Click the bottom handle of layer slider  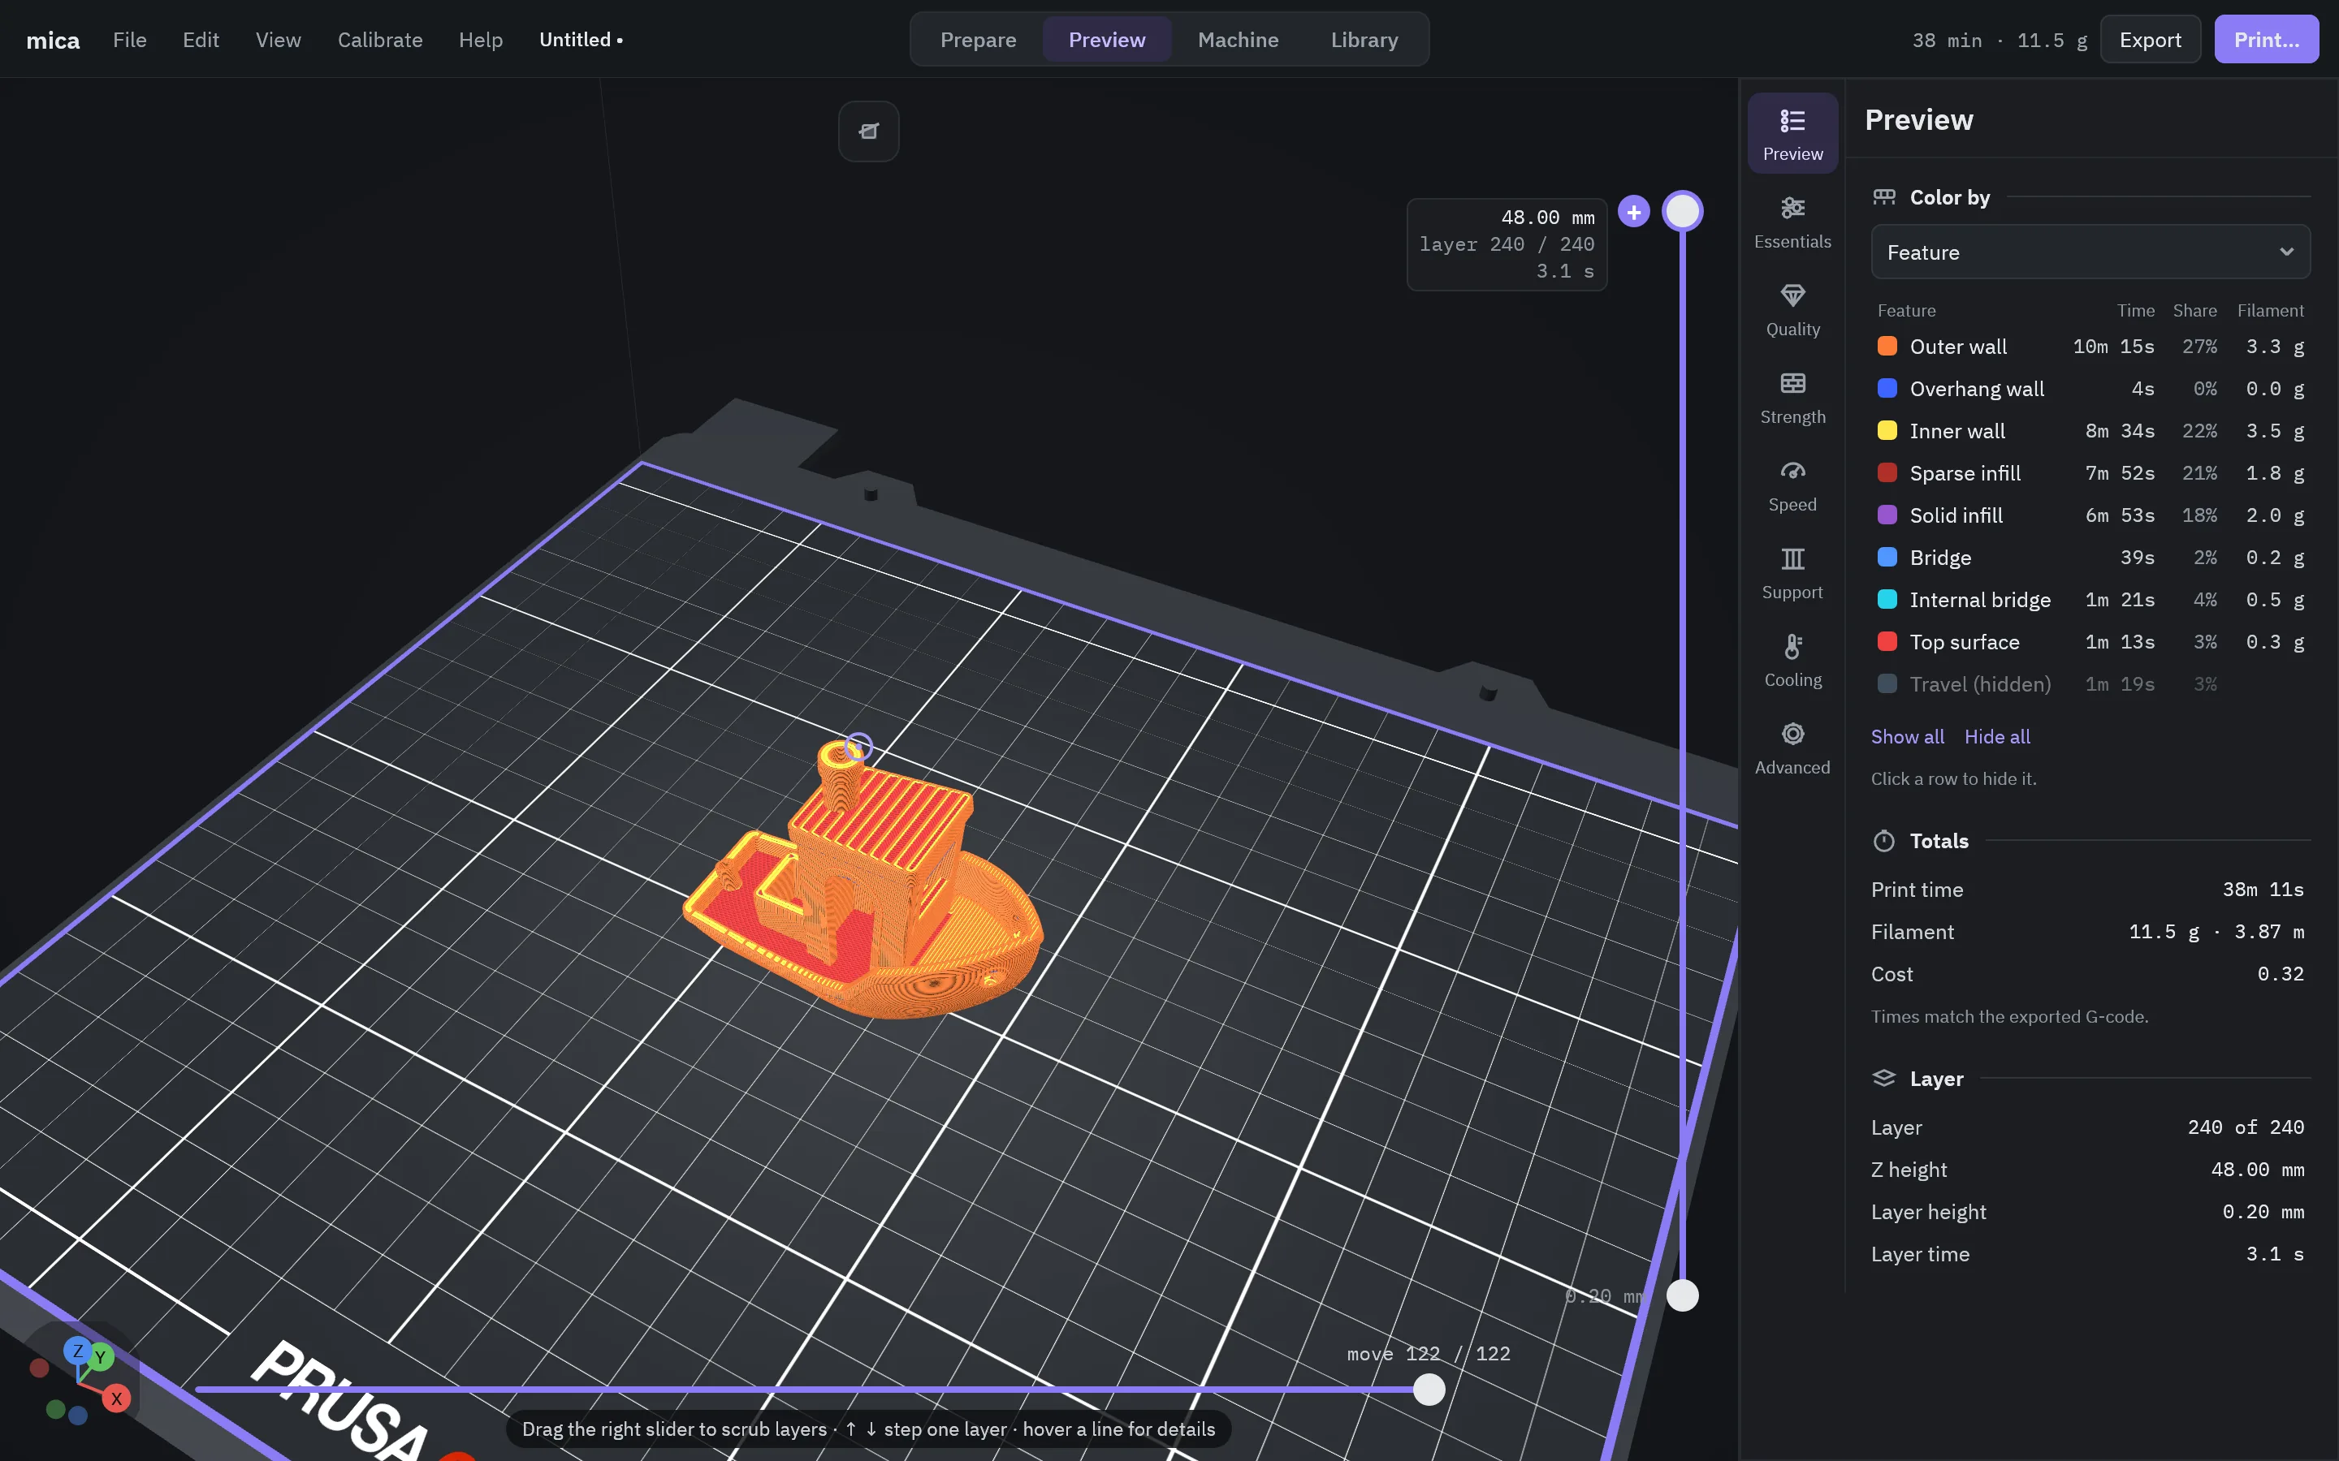click(x=1682, y=1295)
